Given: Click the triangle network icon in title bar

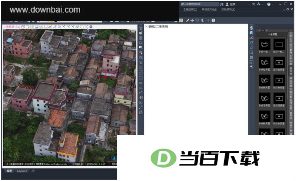Looking at the screenshot, I should pos(259,4).
